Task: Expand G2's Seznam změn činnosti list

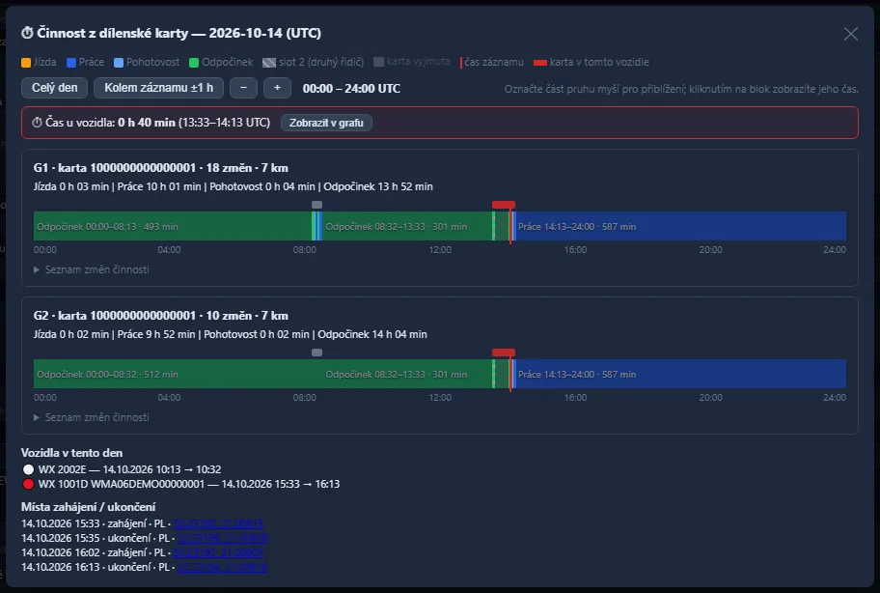Action: click(92, 417)
